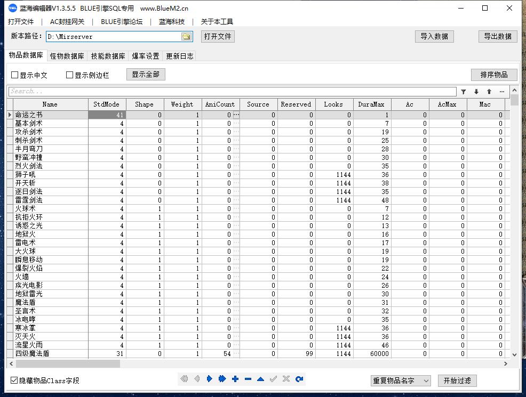Delete current record with minus icon

[x=248, y=379]
